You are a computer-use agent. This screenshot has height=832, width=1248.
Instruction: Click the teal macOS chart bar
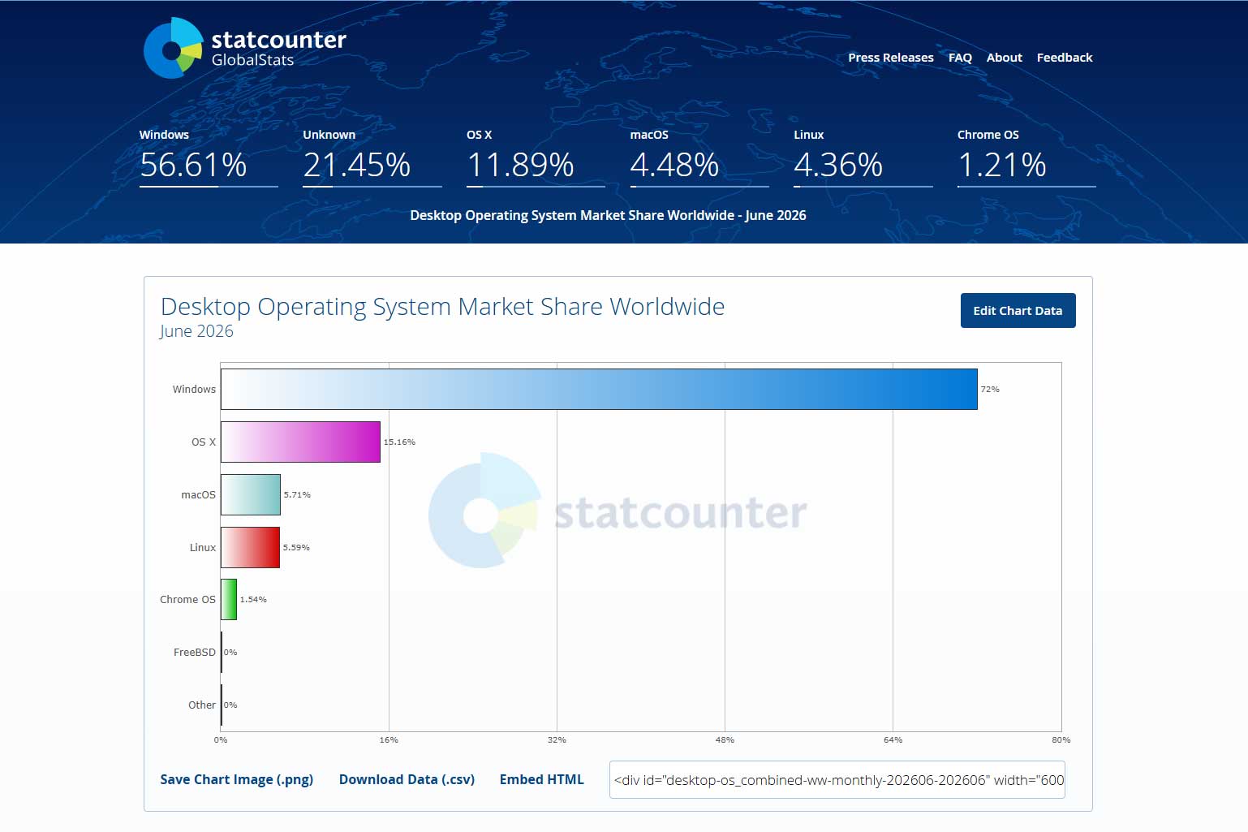pos(251,494)
